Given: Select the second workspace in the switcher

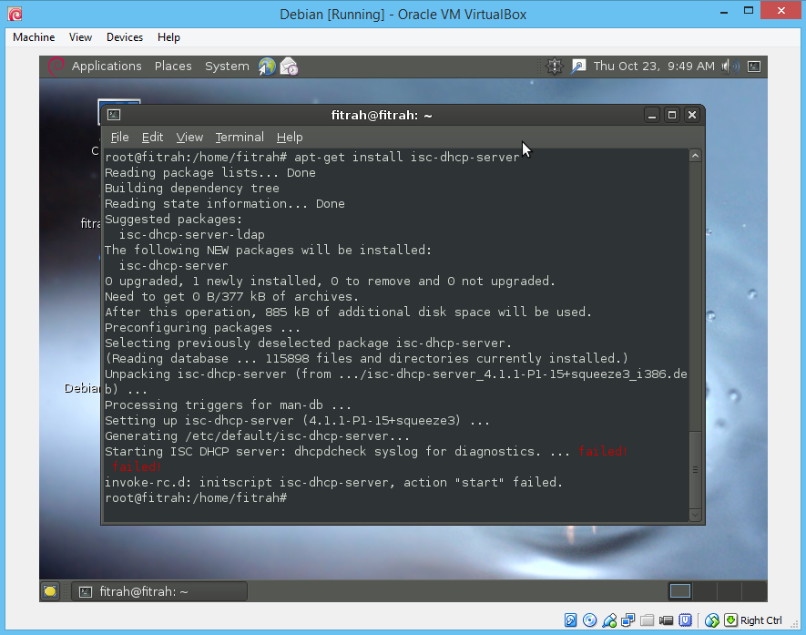Looking at the screenshot, I should pyautogui.click(x=705, y=591).
